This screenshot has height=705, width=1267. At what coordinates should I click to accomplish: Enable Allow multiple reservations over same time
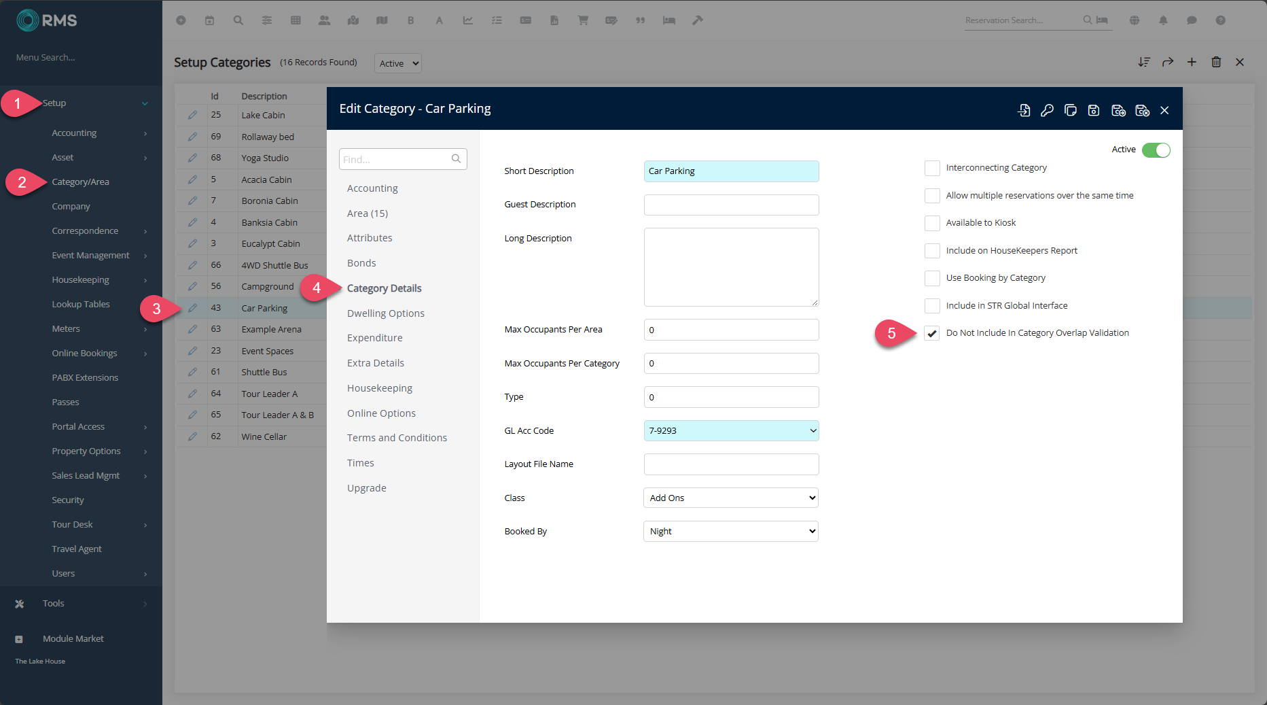coord(932,196)
